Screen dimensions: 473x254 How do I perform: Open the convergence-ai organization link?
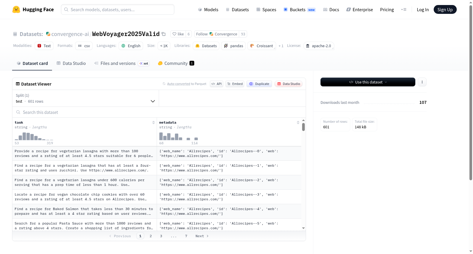pyautogui.click(x=70, y=34)
